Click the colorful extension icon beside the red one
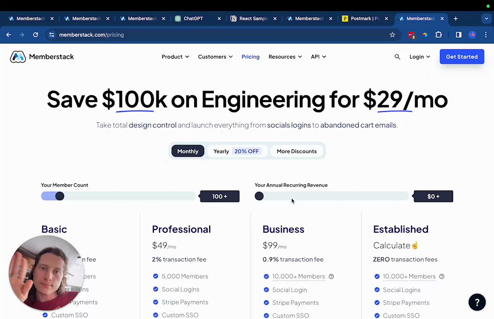The image size is (494, 319). point(425,35)
